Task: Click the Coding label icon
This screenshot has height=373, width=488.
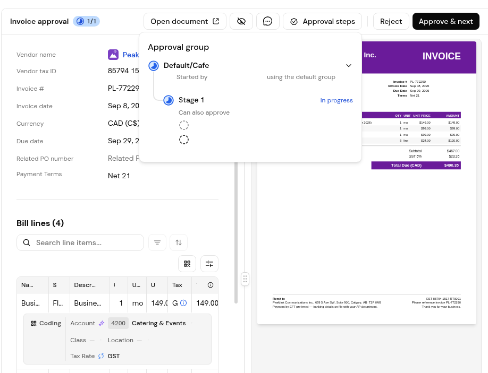Action: coord(33,323)
